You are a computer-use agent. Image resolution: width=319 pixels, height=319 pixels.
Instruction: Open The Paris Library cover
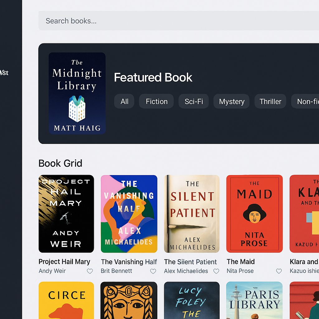254,300
